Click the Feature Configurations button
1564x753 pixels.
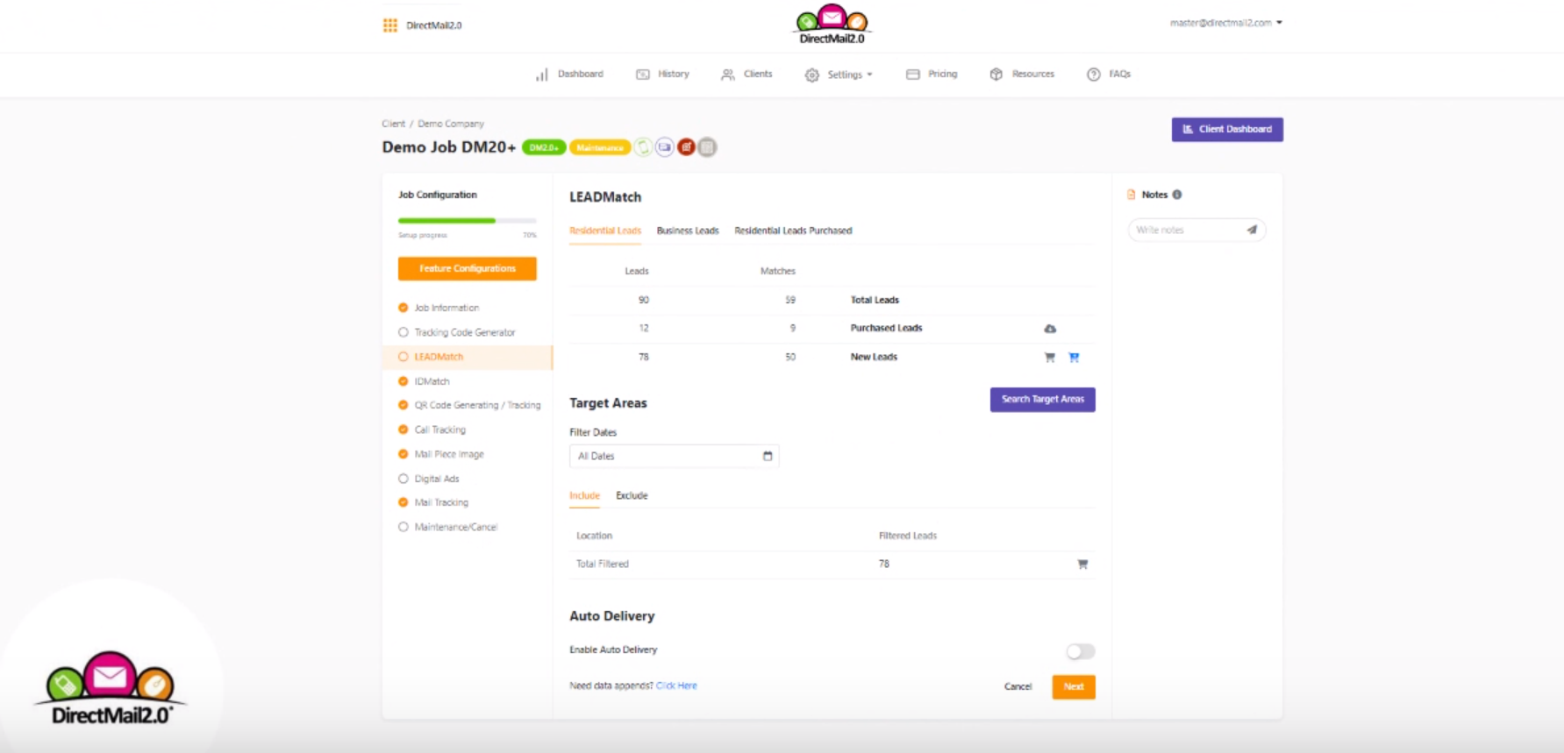467,268
